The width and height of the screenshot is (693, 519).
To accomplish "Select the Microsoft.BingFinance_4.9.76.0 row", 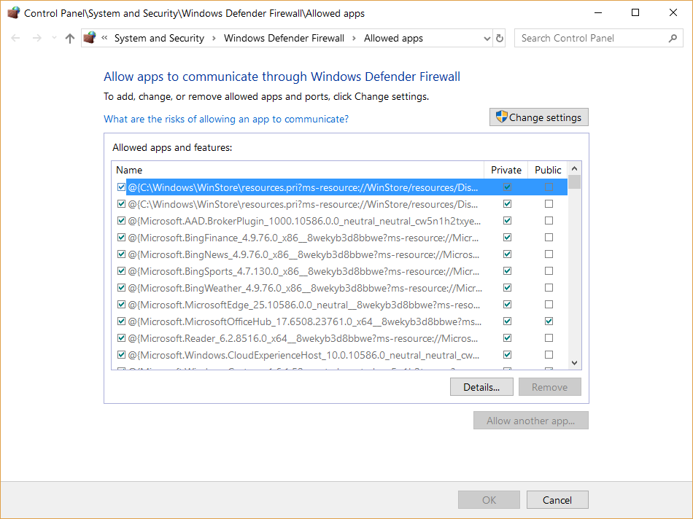I will click(x=339, y=238).
